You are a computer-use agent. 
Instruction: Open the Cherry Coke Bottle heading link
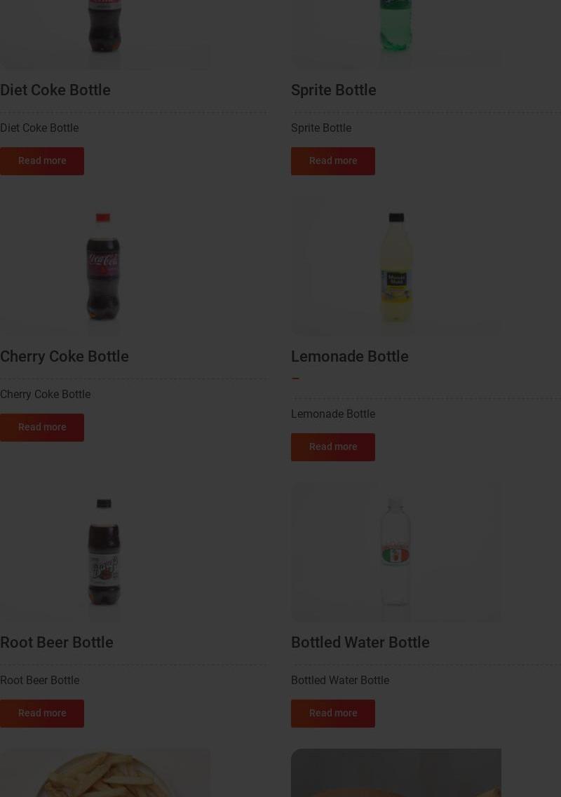click(64, 356)
